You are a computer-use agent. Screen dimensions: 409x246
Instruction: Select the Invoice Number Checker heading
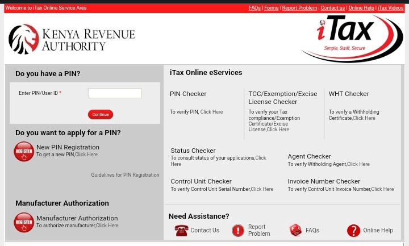[x=324, y=181]
